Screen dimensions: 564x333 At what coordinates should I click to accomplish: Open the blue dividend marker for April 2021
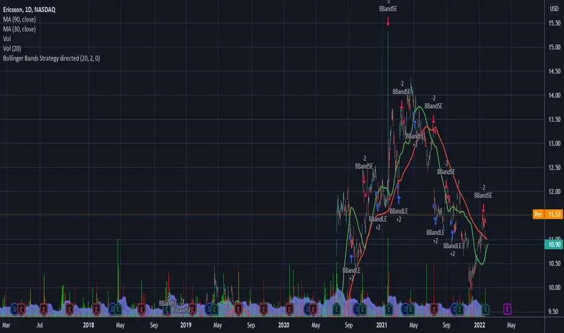click(405, 309)
